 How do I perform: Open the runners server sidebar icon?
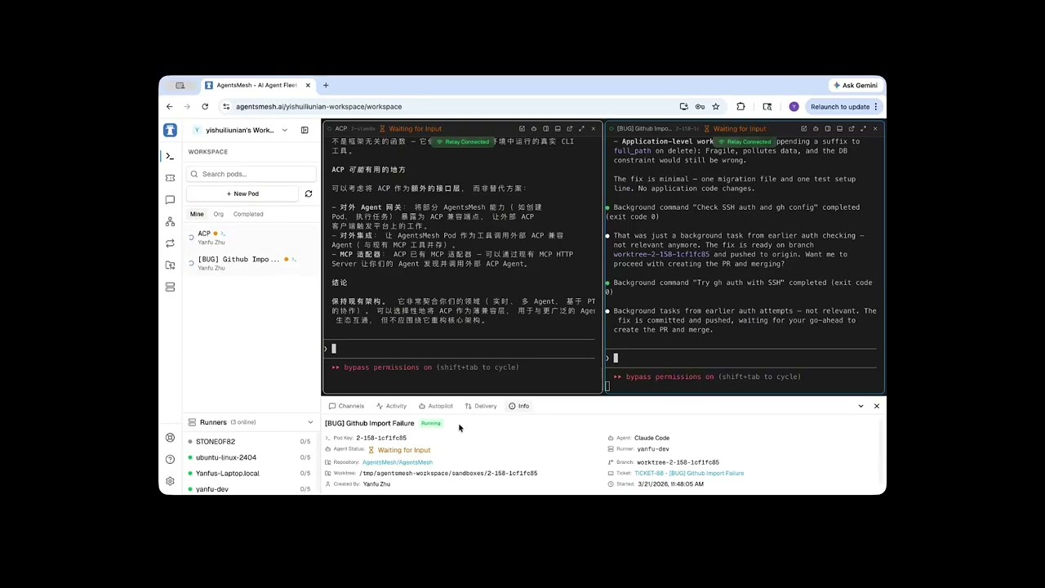(170, 287)
